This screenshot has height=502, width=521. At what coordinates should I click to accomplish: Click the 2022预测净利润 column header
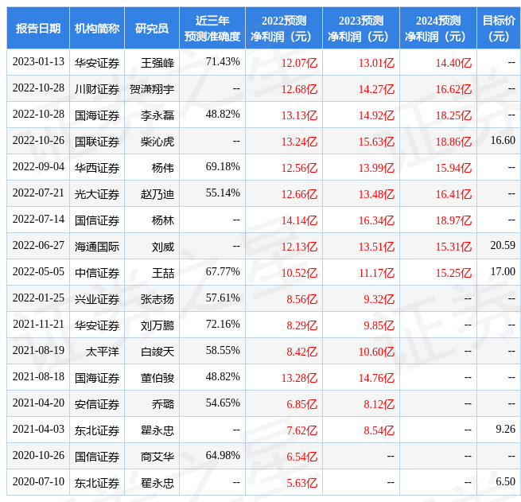click(283, 28)
